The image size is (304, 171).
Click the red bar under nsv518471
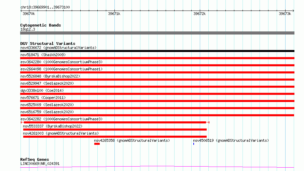(x=157, y=58)
